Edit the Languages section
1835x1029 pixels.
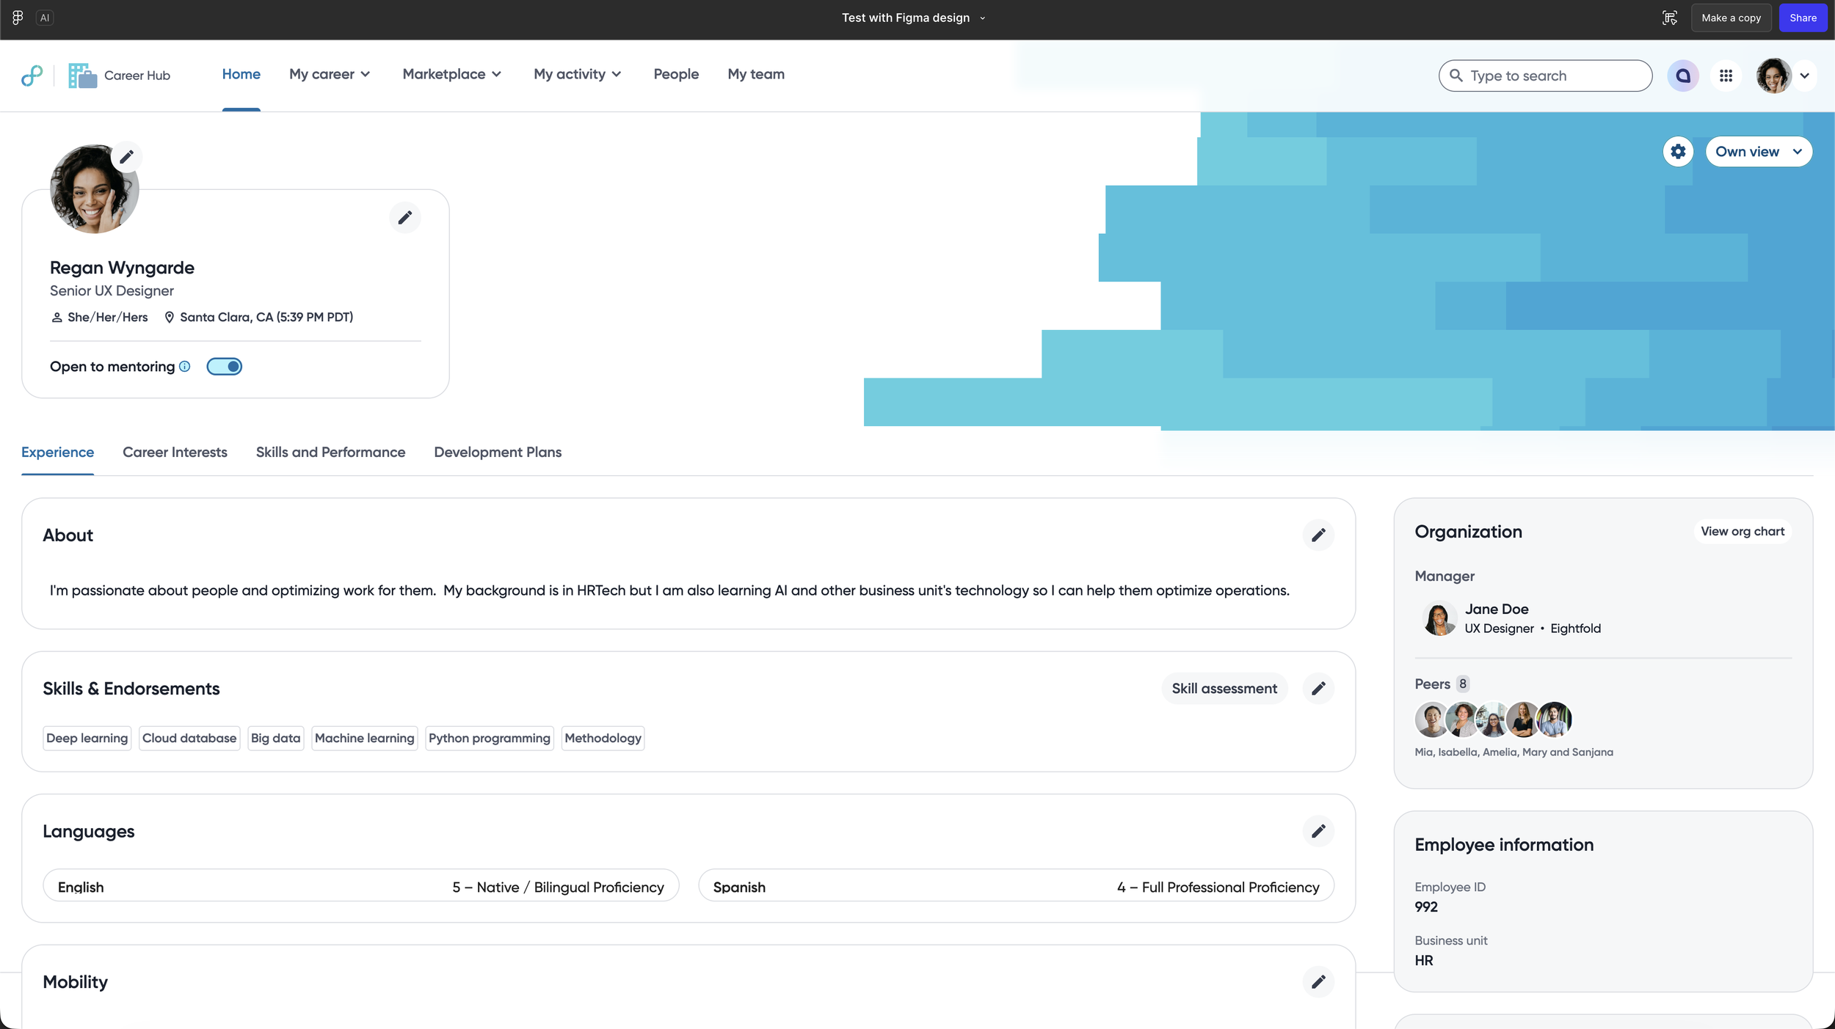pyautogui.click(x=1318, y=831)
